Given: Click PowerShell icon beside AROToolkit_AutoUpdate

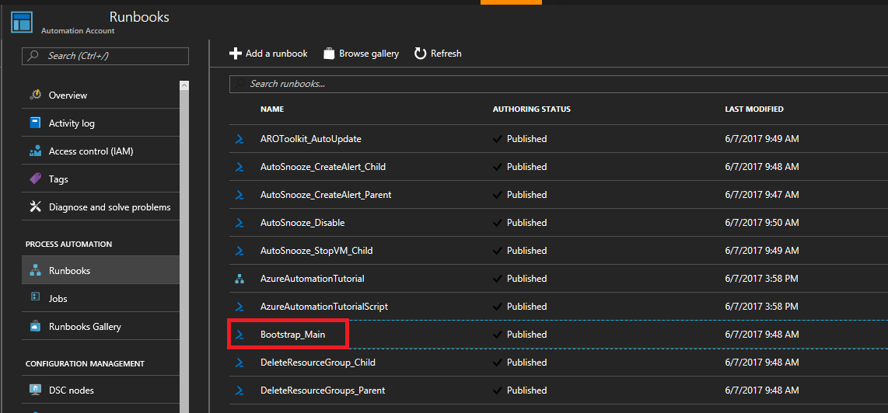Looking at the screenshot, I should click(x=239, y=139).
